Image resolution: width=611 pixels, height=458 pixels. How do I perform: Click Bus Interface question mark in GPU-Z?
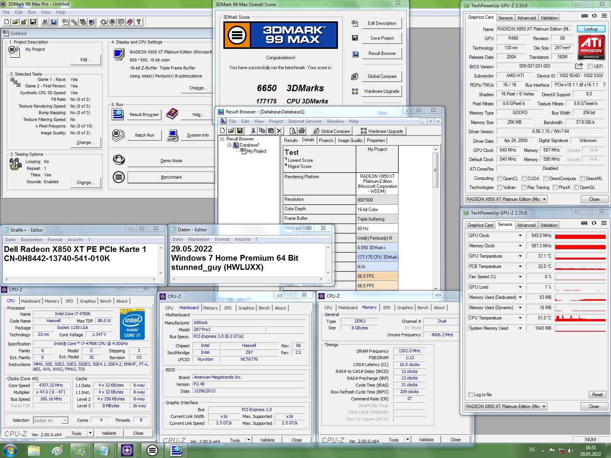pyautogui.click(x=604, y=85)
